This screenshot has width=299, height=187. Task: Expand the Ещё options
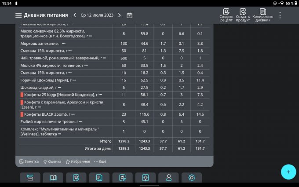(x=100, y=161)
